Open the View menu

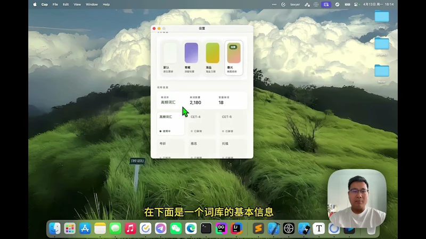point(77,4)
